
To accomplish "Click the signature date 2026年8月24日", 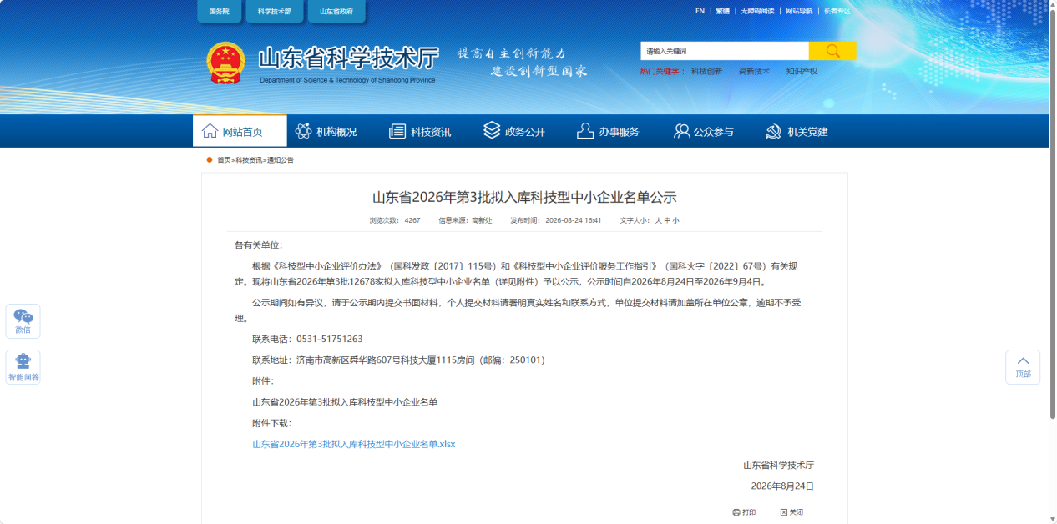I will tap(782, 486).
